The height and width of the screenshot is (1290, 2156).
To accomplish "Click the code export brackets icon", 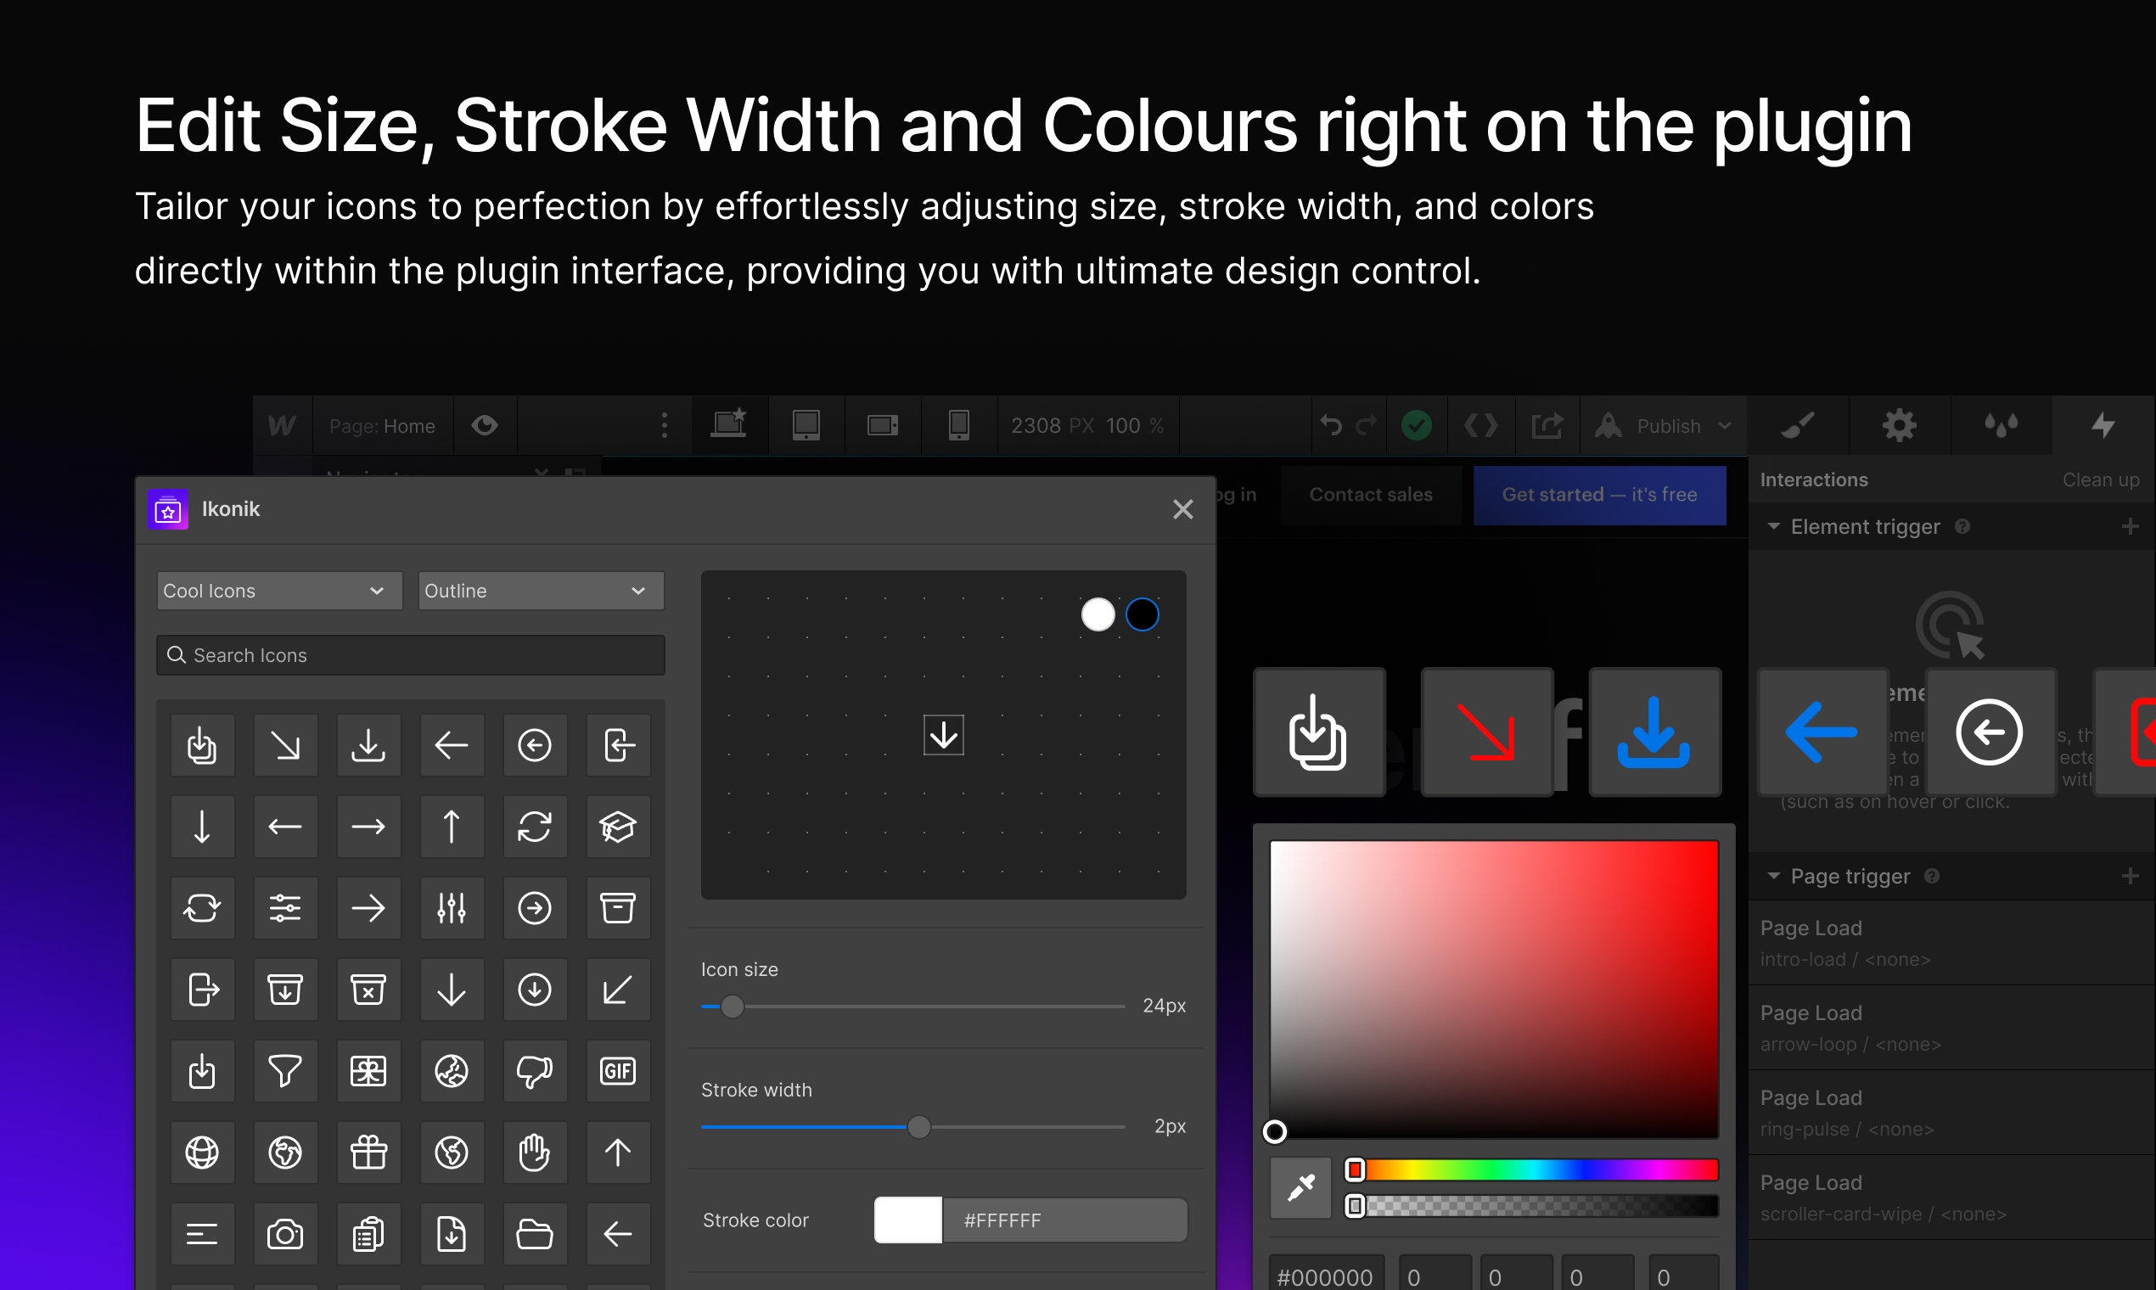I will (1480, 425).
